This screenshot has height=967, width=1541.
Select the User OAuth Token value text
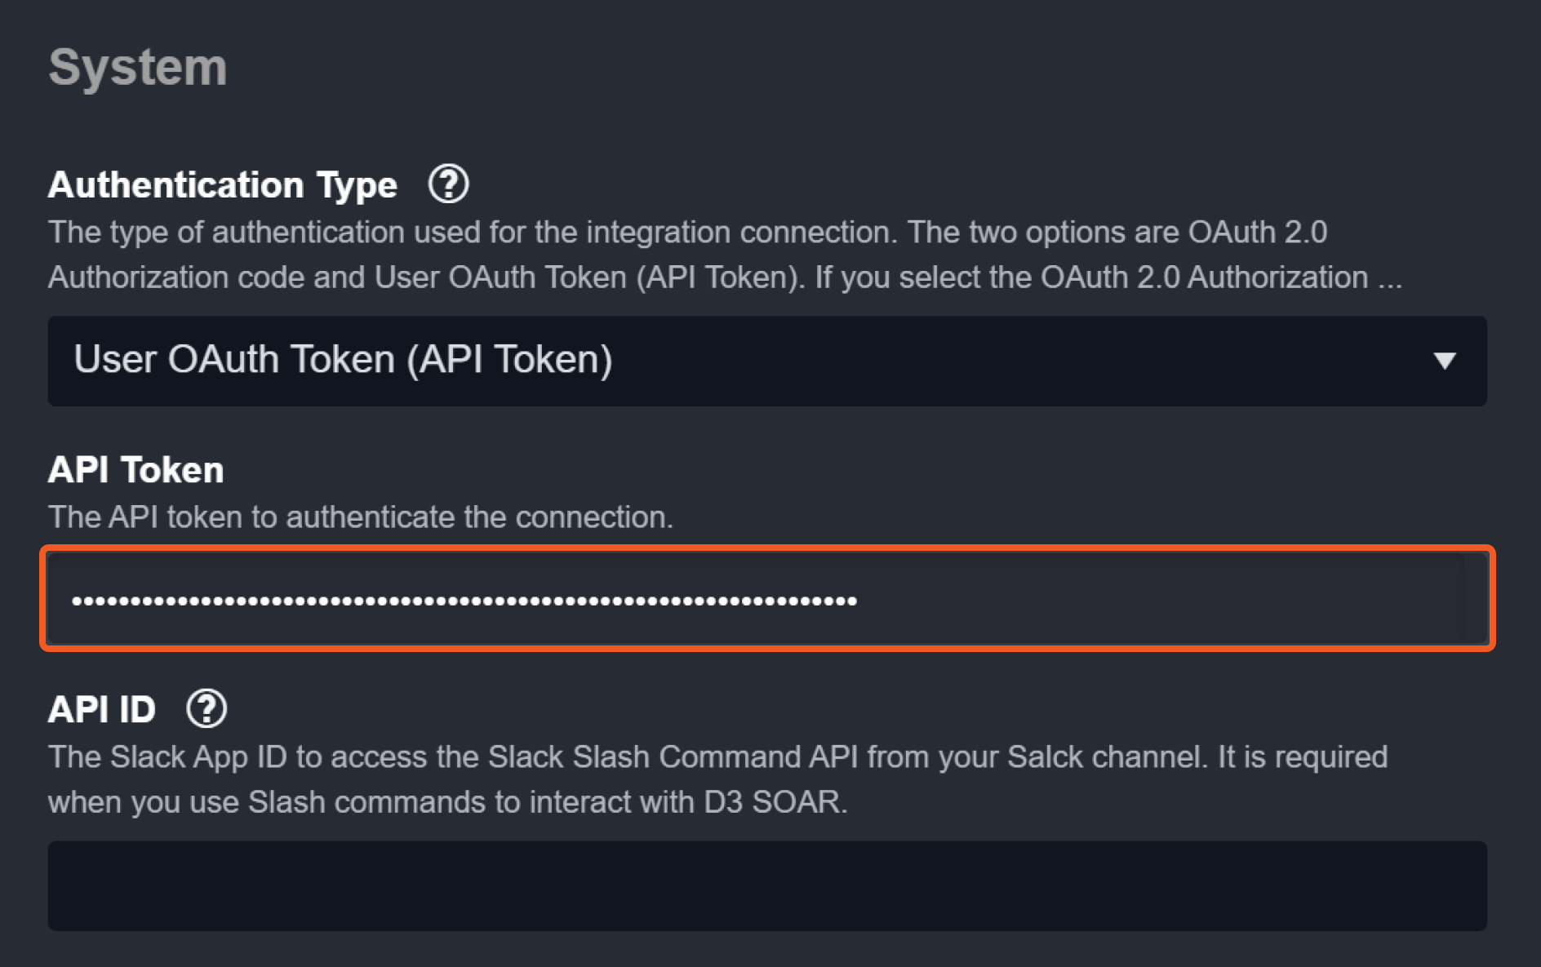click(343, 360)
